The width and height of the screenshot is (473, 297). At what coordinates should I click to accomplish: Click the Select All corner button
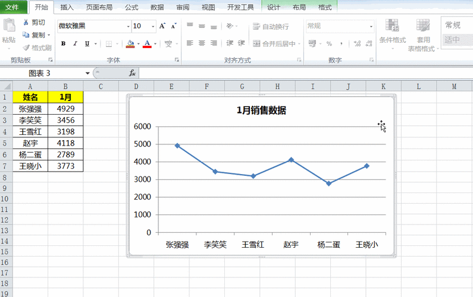[x=6, y=87]
